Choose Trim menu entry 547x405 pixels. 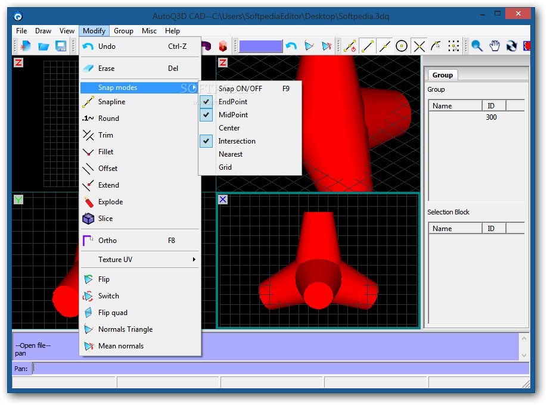click(140, 135)
